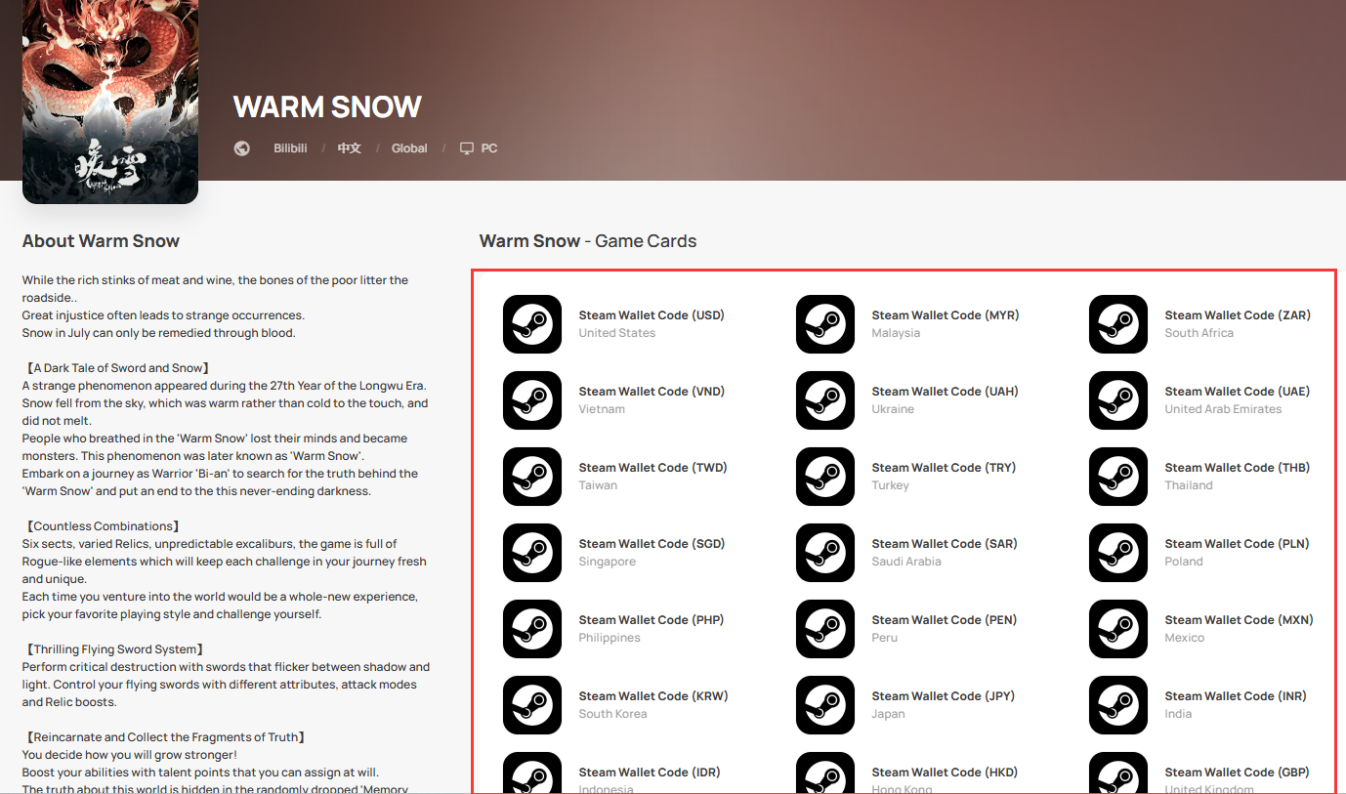Click the Steam icon for Vietnam VND
The image size is (1346, 794).
coord(532,400)
